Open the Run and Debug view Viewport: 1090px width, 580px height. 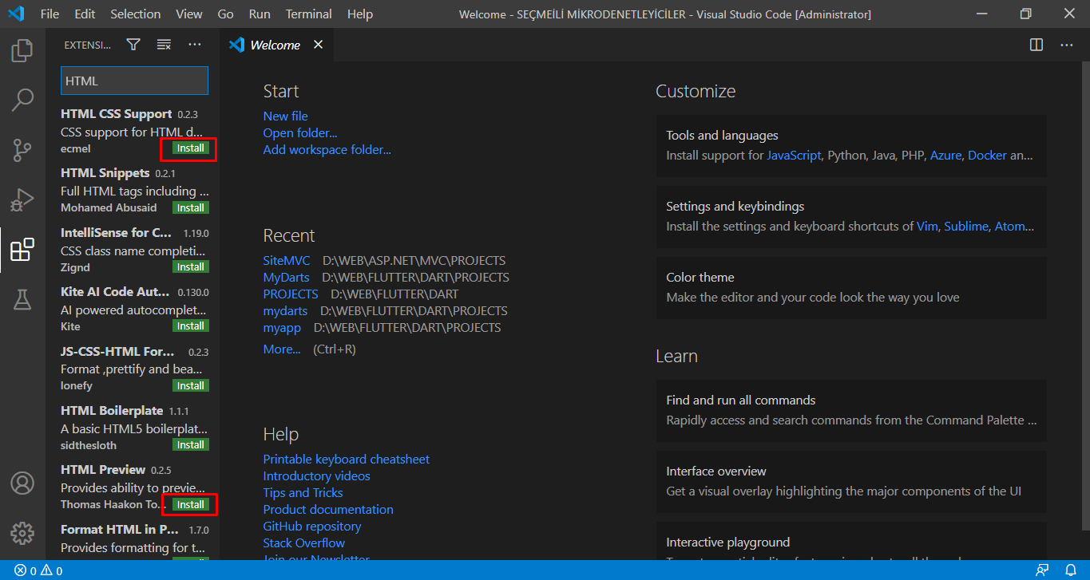click(x=22, y=199)
